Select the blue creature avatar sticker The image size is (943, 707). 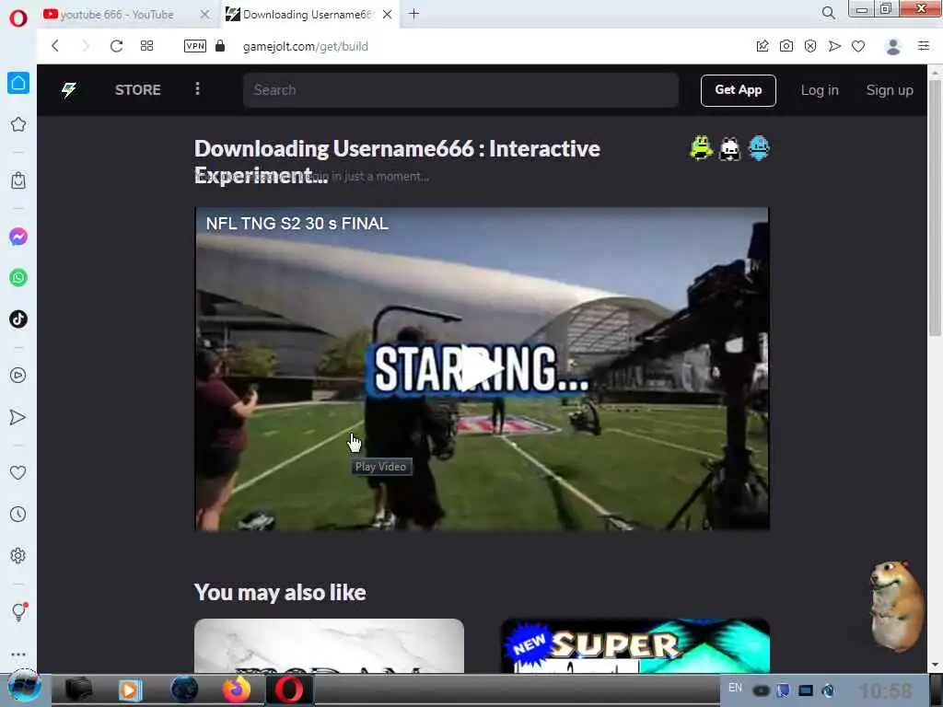759,148
